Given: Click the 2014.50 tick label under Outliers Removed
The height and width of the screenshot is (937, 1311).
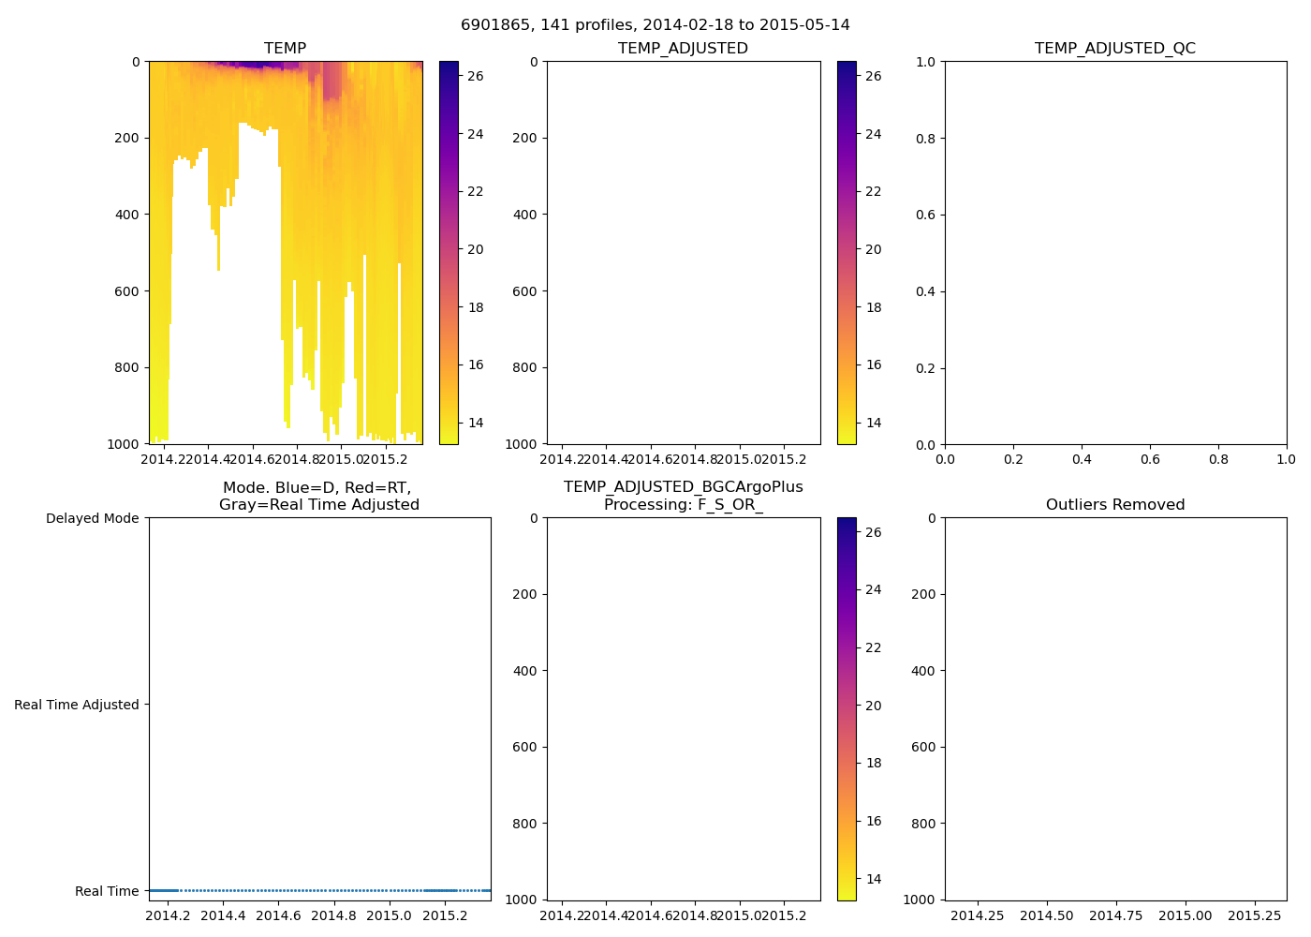Looking at the screenshot, I should (x=1047, y=915).
